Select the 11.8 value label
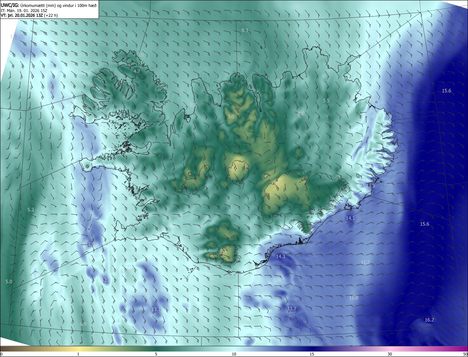This screenshot has width=468, height=357. tap(354, 298)
